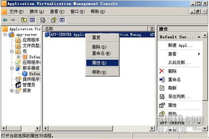Select the 文件类型 folder icon in tree
Viewport: 209px width, 139px height.
18,46
